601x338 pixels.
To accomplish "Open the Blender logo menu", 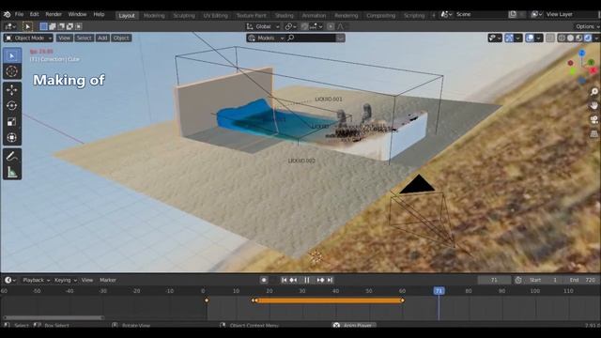I will [x=7, y=15].
